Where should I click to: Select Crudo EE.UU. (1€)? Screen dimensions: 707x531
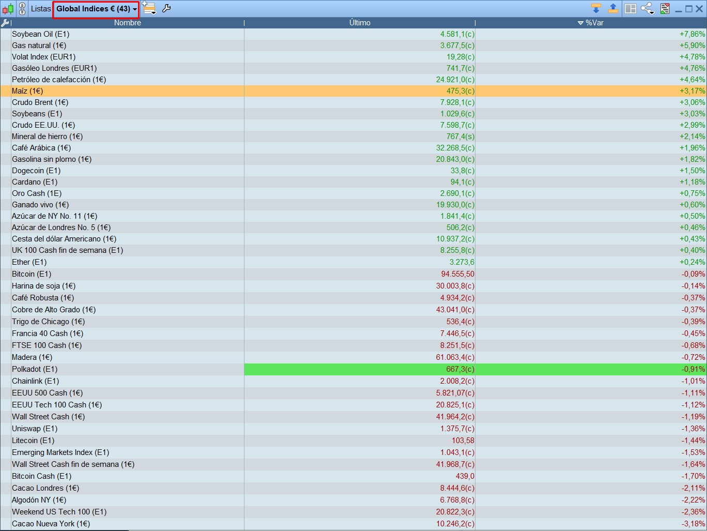(x=43, y=125)
